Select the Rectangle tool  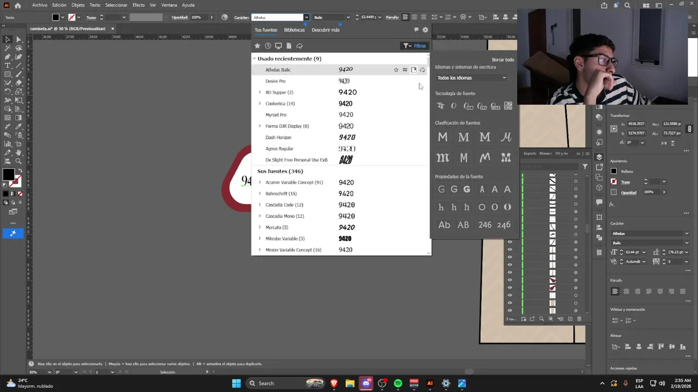(x=8, y=74)
